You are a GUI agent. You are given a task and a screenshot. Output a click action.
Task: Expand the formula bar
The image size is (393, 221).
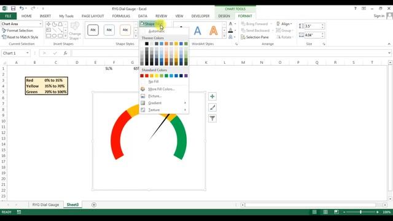[x=389, y=53]
